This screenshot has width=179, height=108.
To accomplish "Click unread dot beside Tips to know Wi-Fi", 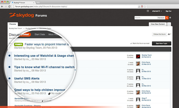I will point(9,67).
